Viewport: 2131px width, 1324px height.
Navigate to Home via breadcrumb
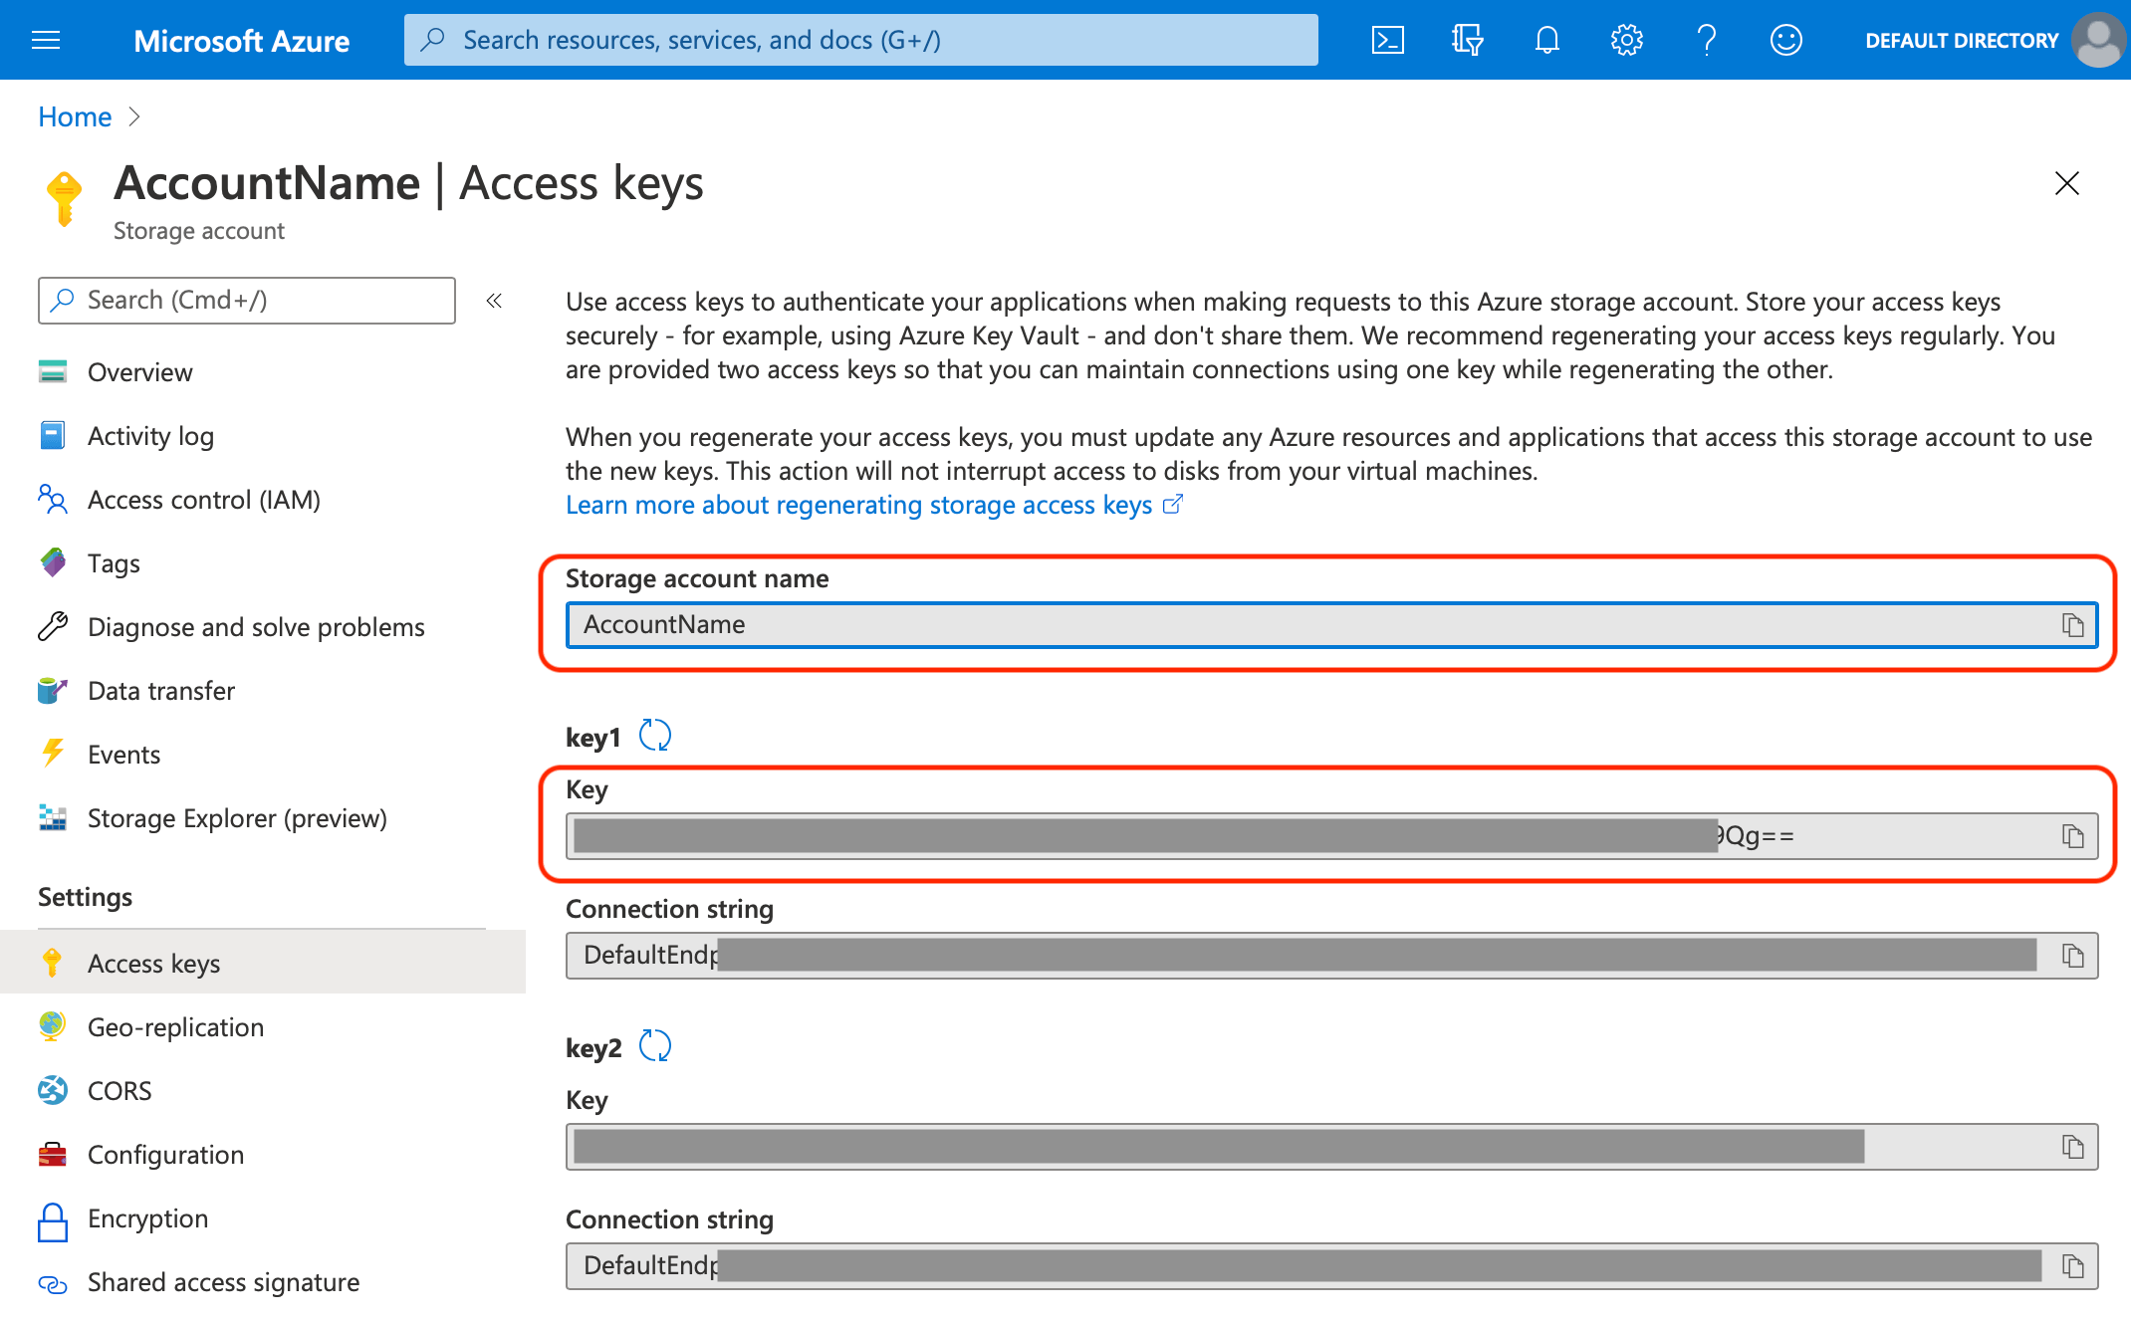point(74,116)
